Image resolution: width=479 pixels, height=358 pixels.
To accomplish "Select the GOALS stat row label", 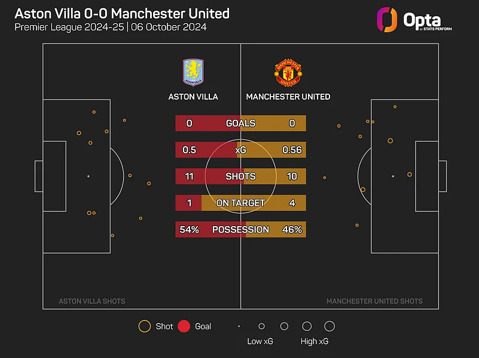I will [x=240, y=124].
